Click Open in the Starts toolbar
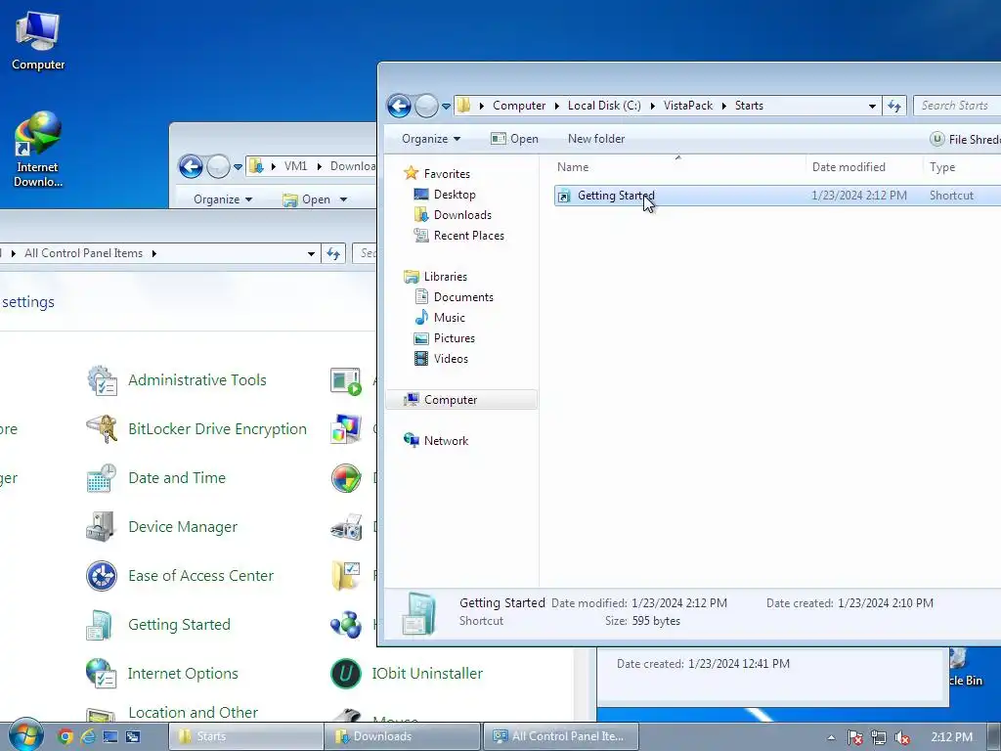 tap(514, 139)
